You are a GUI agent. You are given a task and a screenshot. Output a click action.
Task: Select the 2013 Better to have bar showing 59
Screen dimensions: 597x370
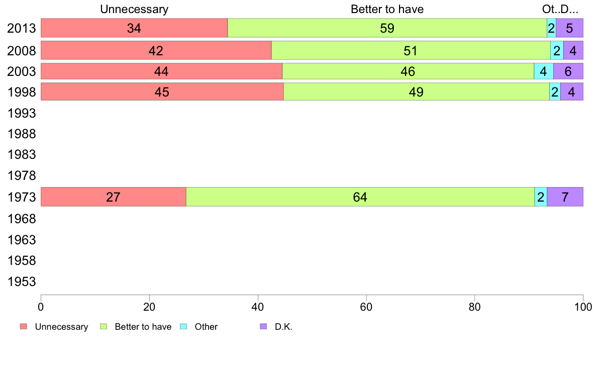tap(387, 28)
